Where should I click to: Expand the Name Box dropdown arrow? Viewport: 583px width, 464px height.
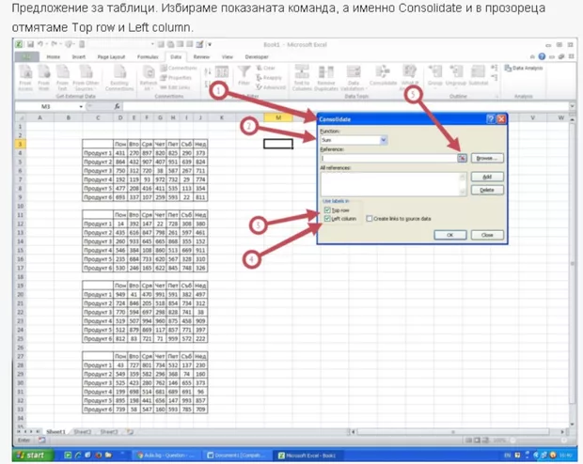pos(81,107)
